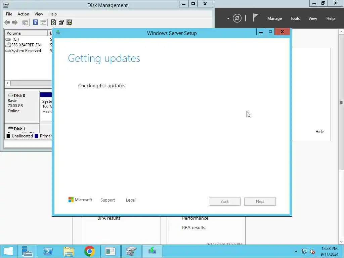Viewport: 344px width, 258px height.
Task: Click the taskbar clock showing 12:28 PM
Action: click(329, 251)
